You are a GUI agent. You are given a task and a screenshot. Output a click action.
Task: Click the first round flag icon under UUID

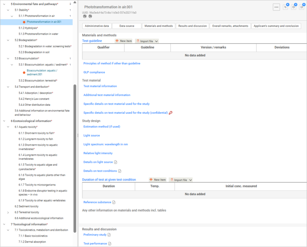[85, 16]
